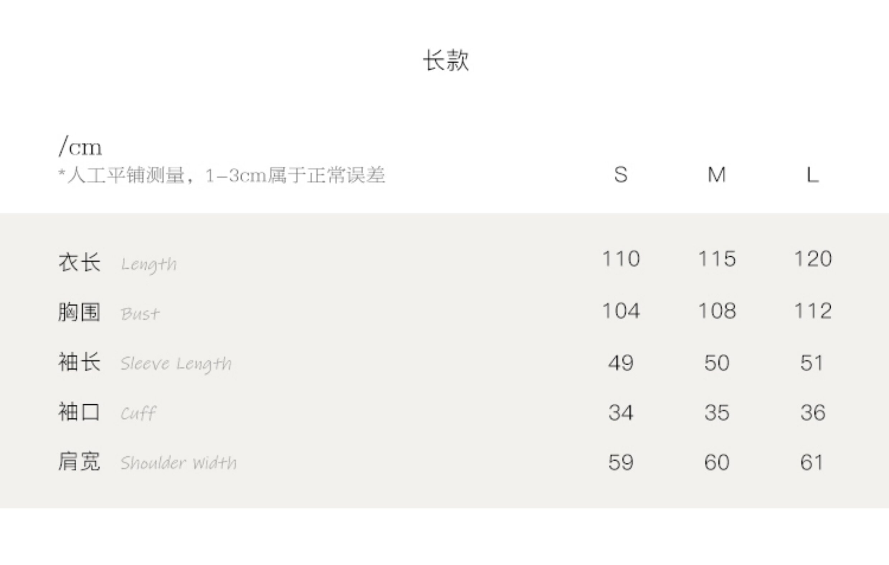Click the Cuff value 36

[813, 413]
